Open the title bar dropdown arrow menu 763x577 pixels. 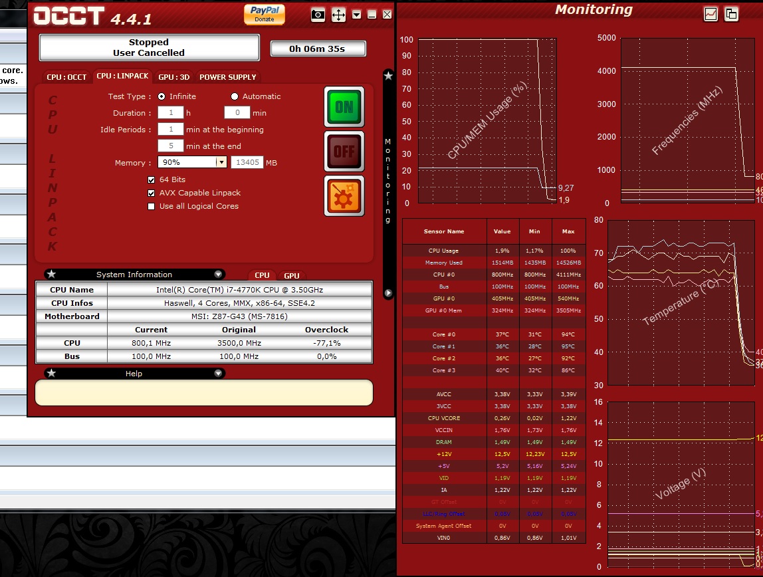(357, 15)
